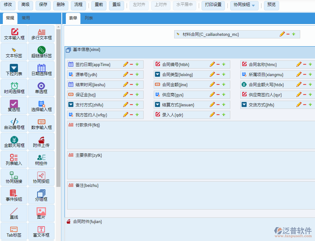Switch to the 列表 tab

pyautogui.click(x=89, y=18)
